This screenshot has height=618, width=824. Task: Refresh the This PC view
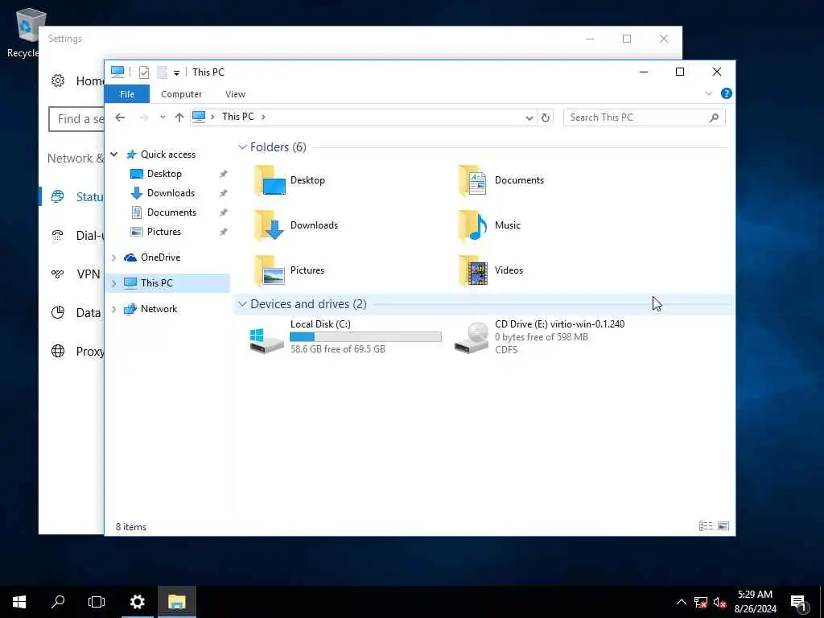click(x=546, y=117)
